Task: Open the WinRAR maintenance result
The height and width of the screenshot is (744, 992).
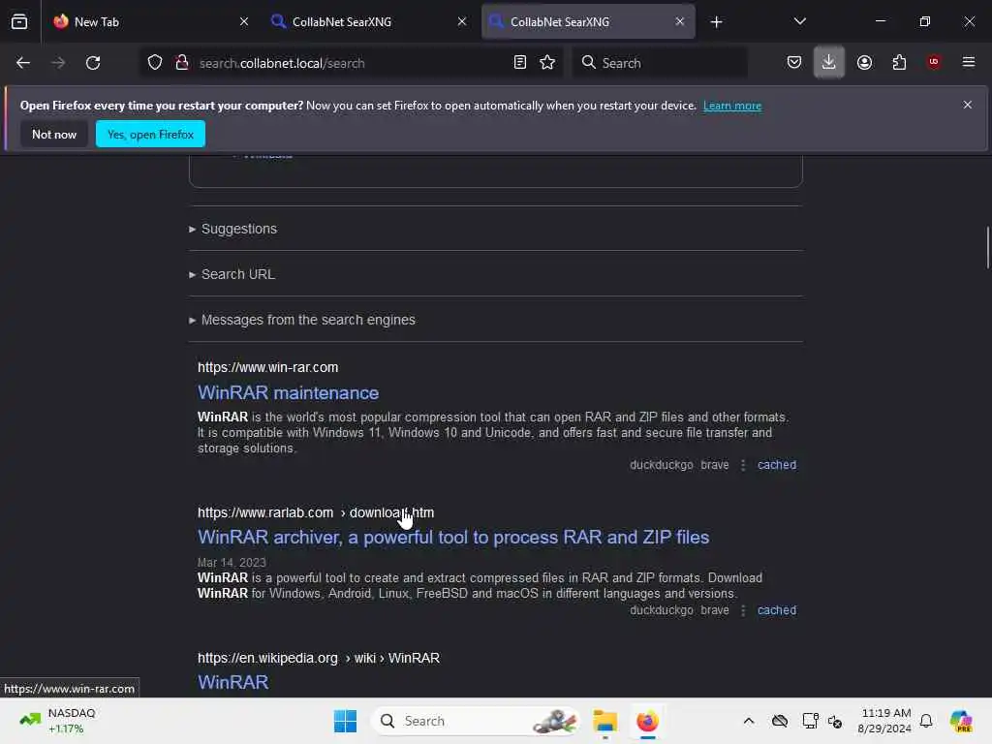Action: click(x=288, y=393)
